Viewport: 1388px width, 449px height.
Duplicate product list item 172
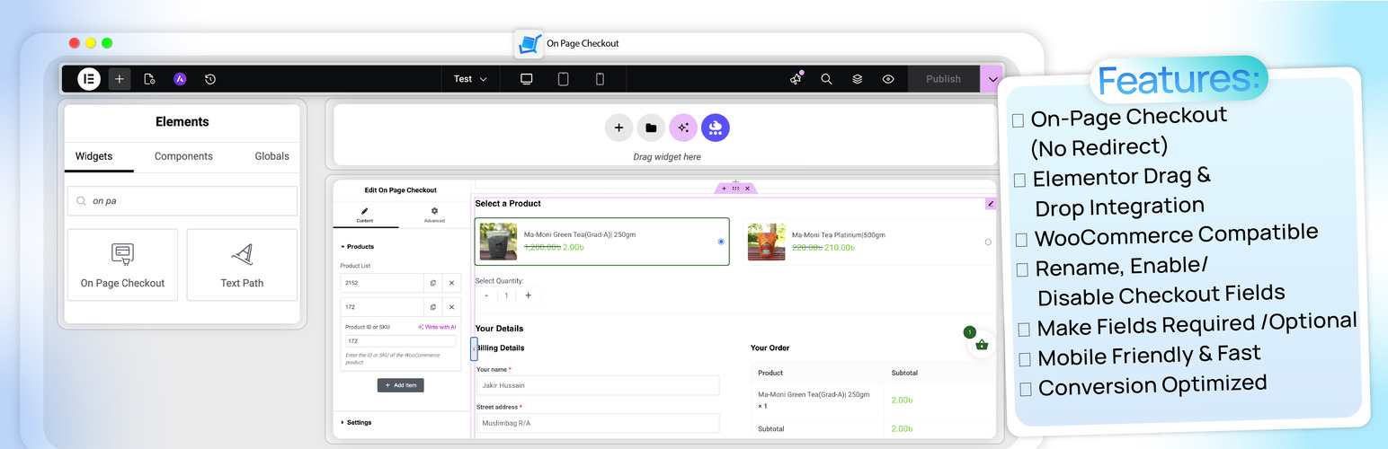[x=433, y=307]
